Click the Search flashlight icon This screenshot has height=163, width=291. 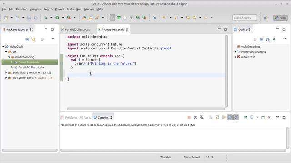point(97,18)
